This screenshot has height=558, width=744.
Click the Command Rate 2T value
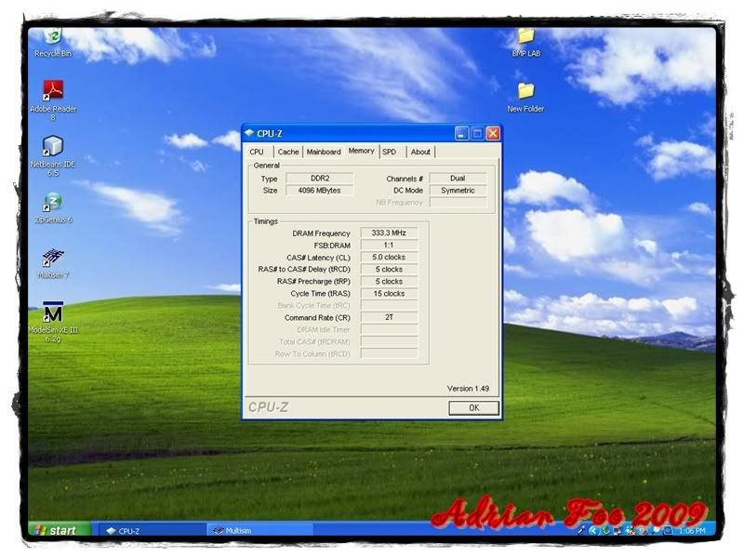[x=389, y=317]
